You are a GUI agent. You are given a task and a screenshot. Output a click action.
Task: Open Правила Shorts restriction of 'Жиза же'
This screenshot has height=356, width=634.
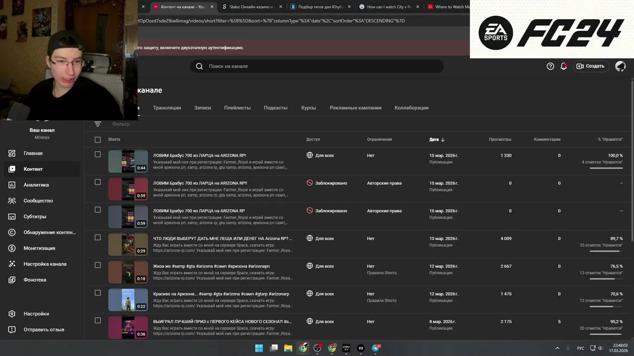(x=382, y=273)
